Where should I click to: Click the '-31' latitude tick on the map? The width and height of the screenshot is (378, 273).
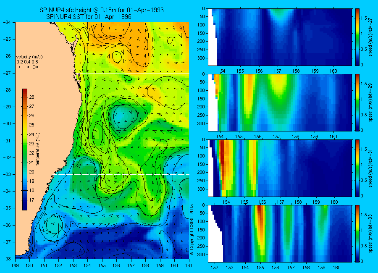(x=6, y=140)
